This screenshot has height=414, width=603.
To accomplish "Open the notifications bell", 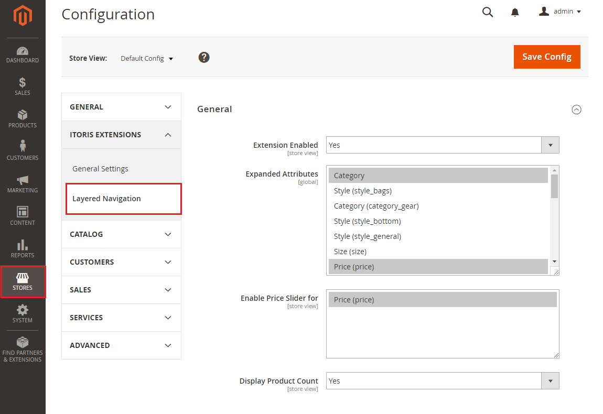I will 515,11.
